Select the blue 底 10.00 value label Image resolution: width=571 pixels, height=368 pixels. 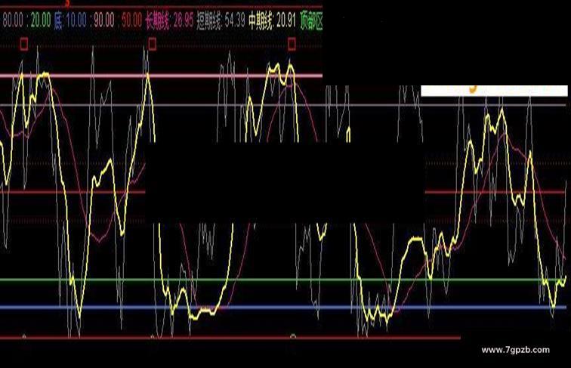(70, 20)
